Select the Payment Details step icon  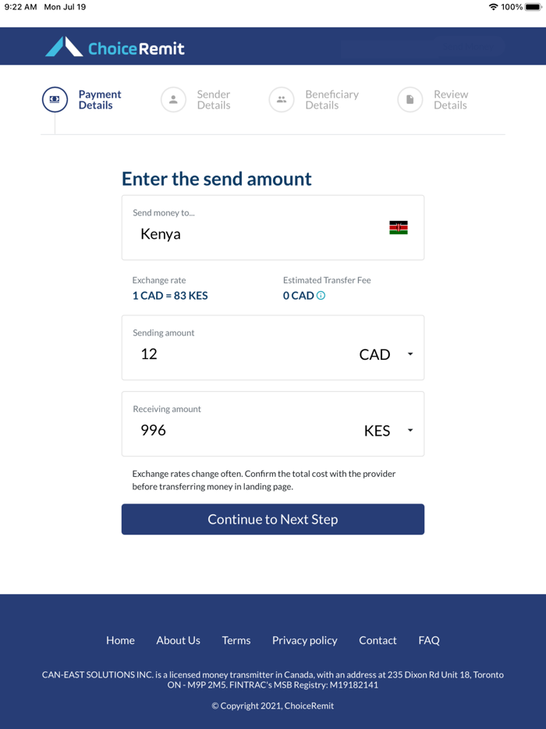pos(54,100)
